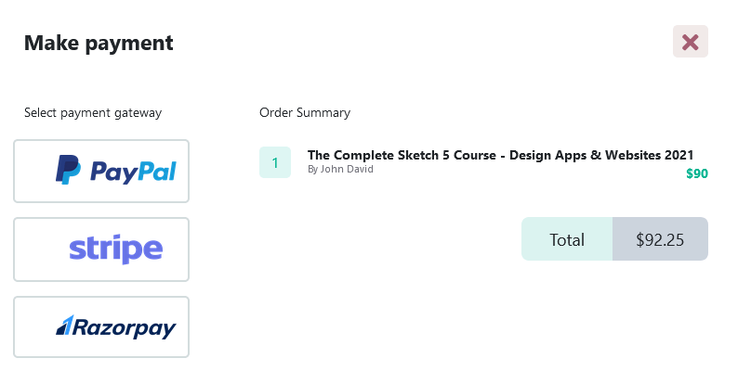Click the $92.25 total amount
The image size is (738, 371).
(660, 239)
